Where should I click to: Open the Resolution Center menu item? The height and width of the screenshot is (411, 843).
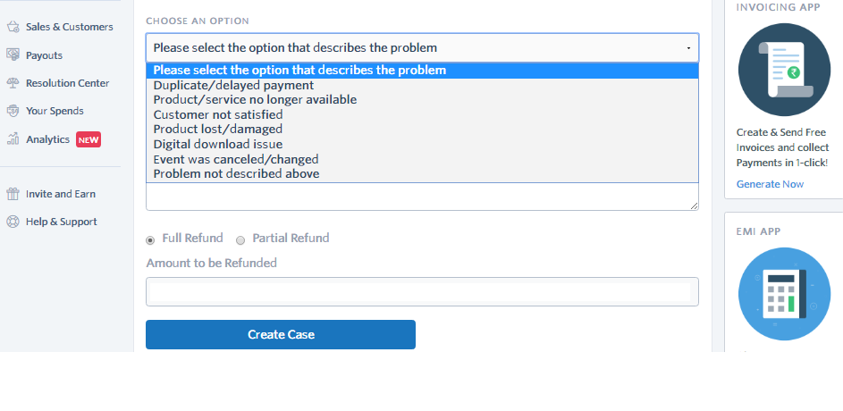tap(67, 83)
